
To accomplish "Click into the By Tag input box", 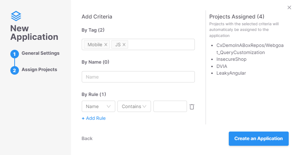I will pyautogui.click(x=161, y=44).
